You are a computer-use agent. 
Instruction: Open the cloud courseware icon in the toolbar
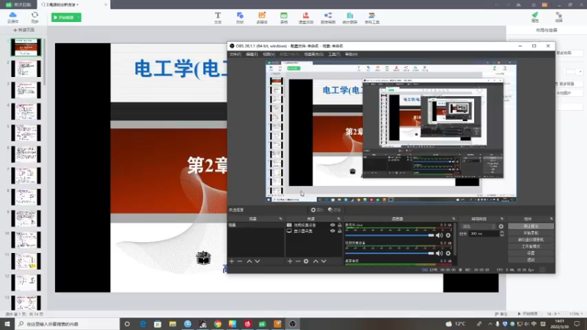pos(12,17)
